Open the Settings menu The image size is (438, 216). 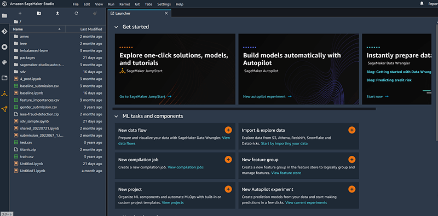164,4
